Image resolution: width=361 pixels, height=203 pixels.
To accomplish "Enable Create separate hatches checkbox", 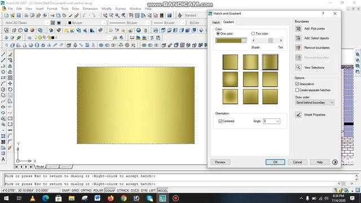I will tap(297, 90).
